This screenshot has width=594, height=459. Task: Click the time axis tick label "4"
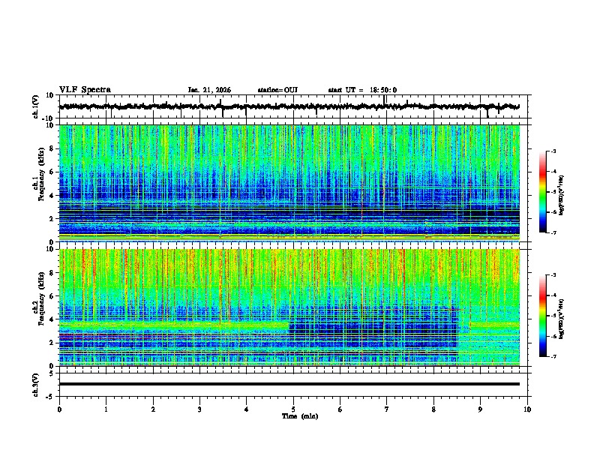click(247, 409)
